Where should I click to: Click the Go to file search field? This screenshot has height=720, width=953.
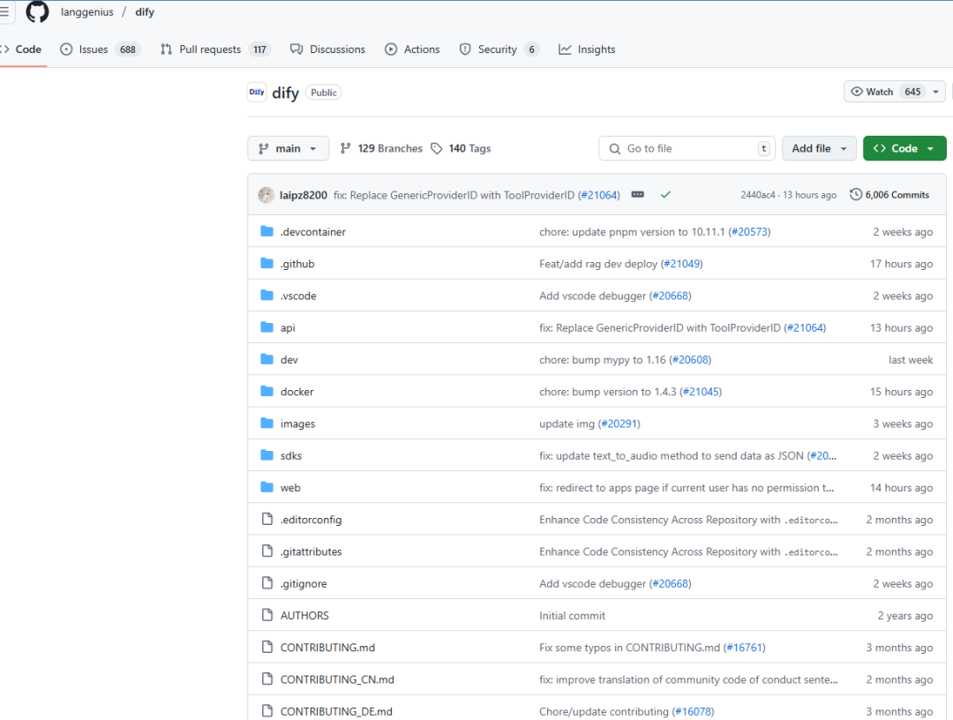[x=687, y=148]
